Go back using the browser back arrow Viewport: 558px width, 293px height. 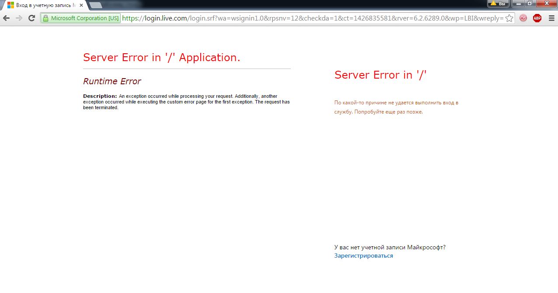(x=6, y=18)
